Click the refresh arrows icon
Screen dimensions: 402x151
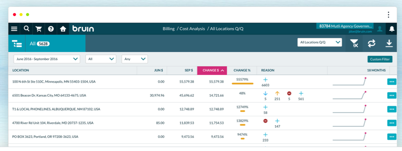pos(371,43)
